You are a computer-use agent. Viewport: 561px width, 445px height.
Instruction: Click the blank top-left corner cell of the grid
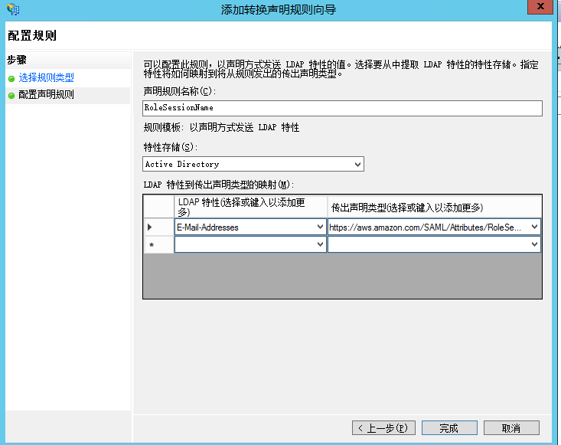click(x=158, y=207)
